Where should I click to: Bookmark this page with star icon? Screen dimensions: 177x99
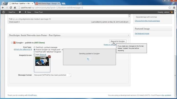pos(170,8)
